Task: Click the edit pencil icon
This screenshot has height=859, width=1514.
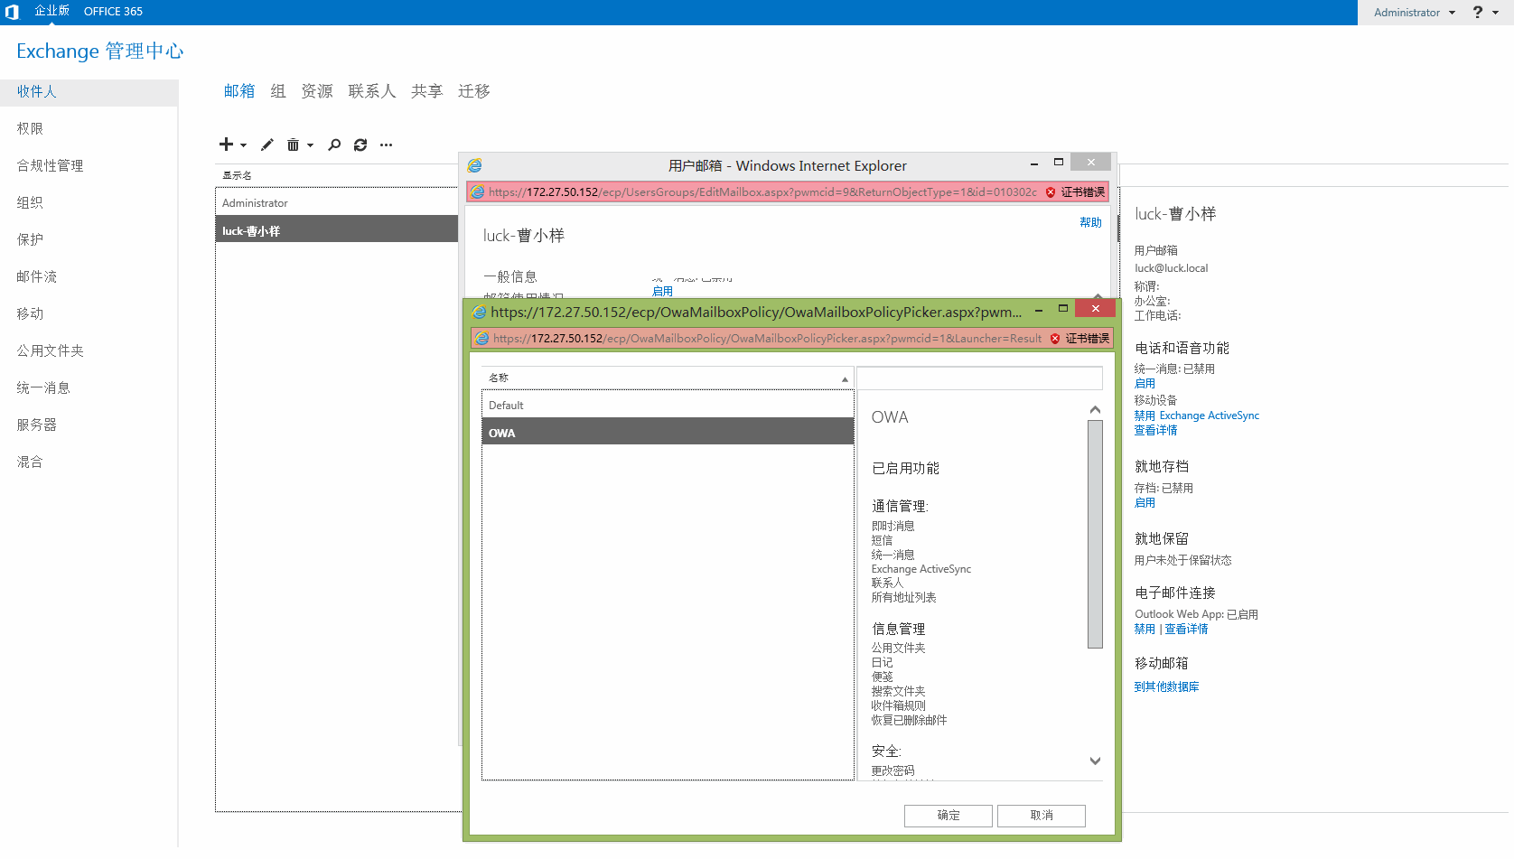Action: (267, 145)
